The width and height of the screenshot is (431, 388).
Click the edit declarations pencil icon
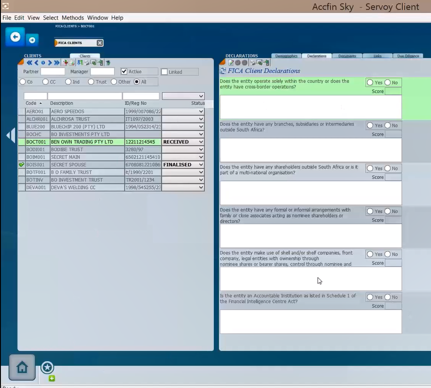coord(231,63)
